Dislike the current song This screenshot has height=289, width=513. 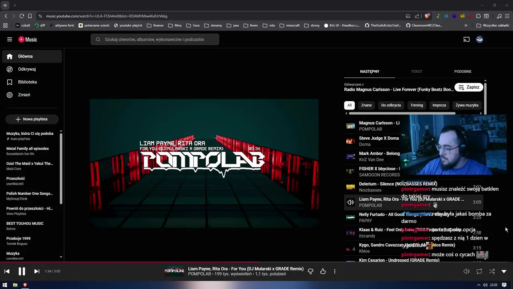pos(311,271)
